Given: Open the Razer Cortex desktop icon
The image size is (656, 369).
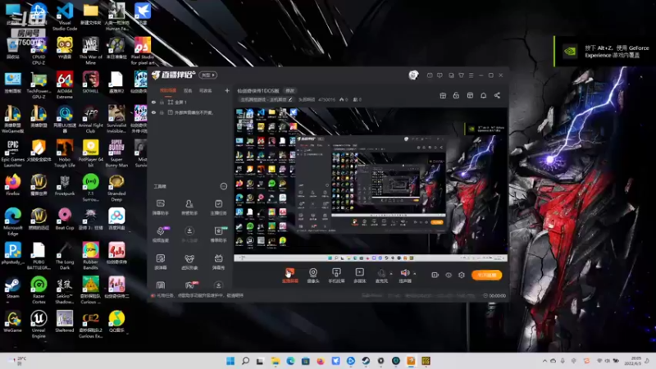Looking at the screenshot, I should pyautogui.click(x=39, y=290).
